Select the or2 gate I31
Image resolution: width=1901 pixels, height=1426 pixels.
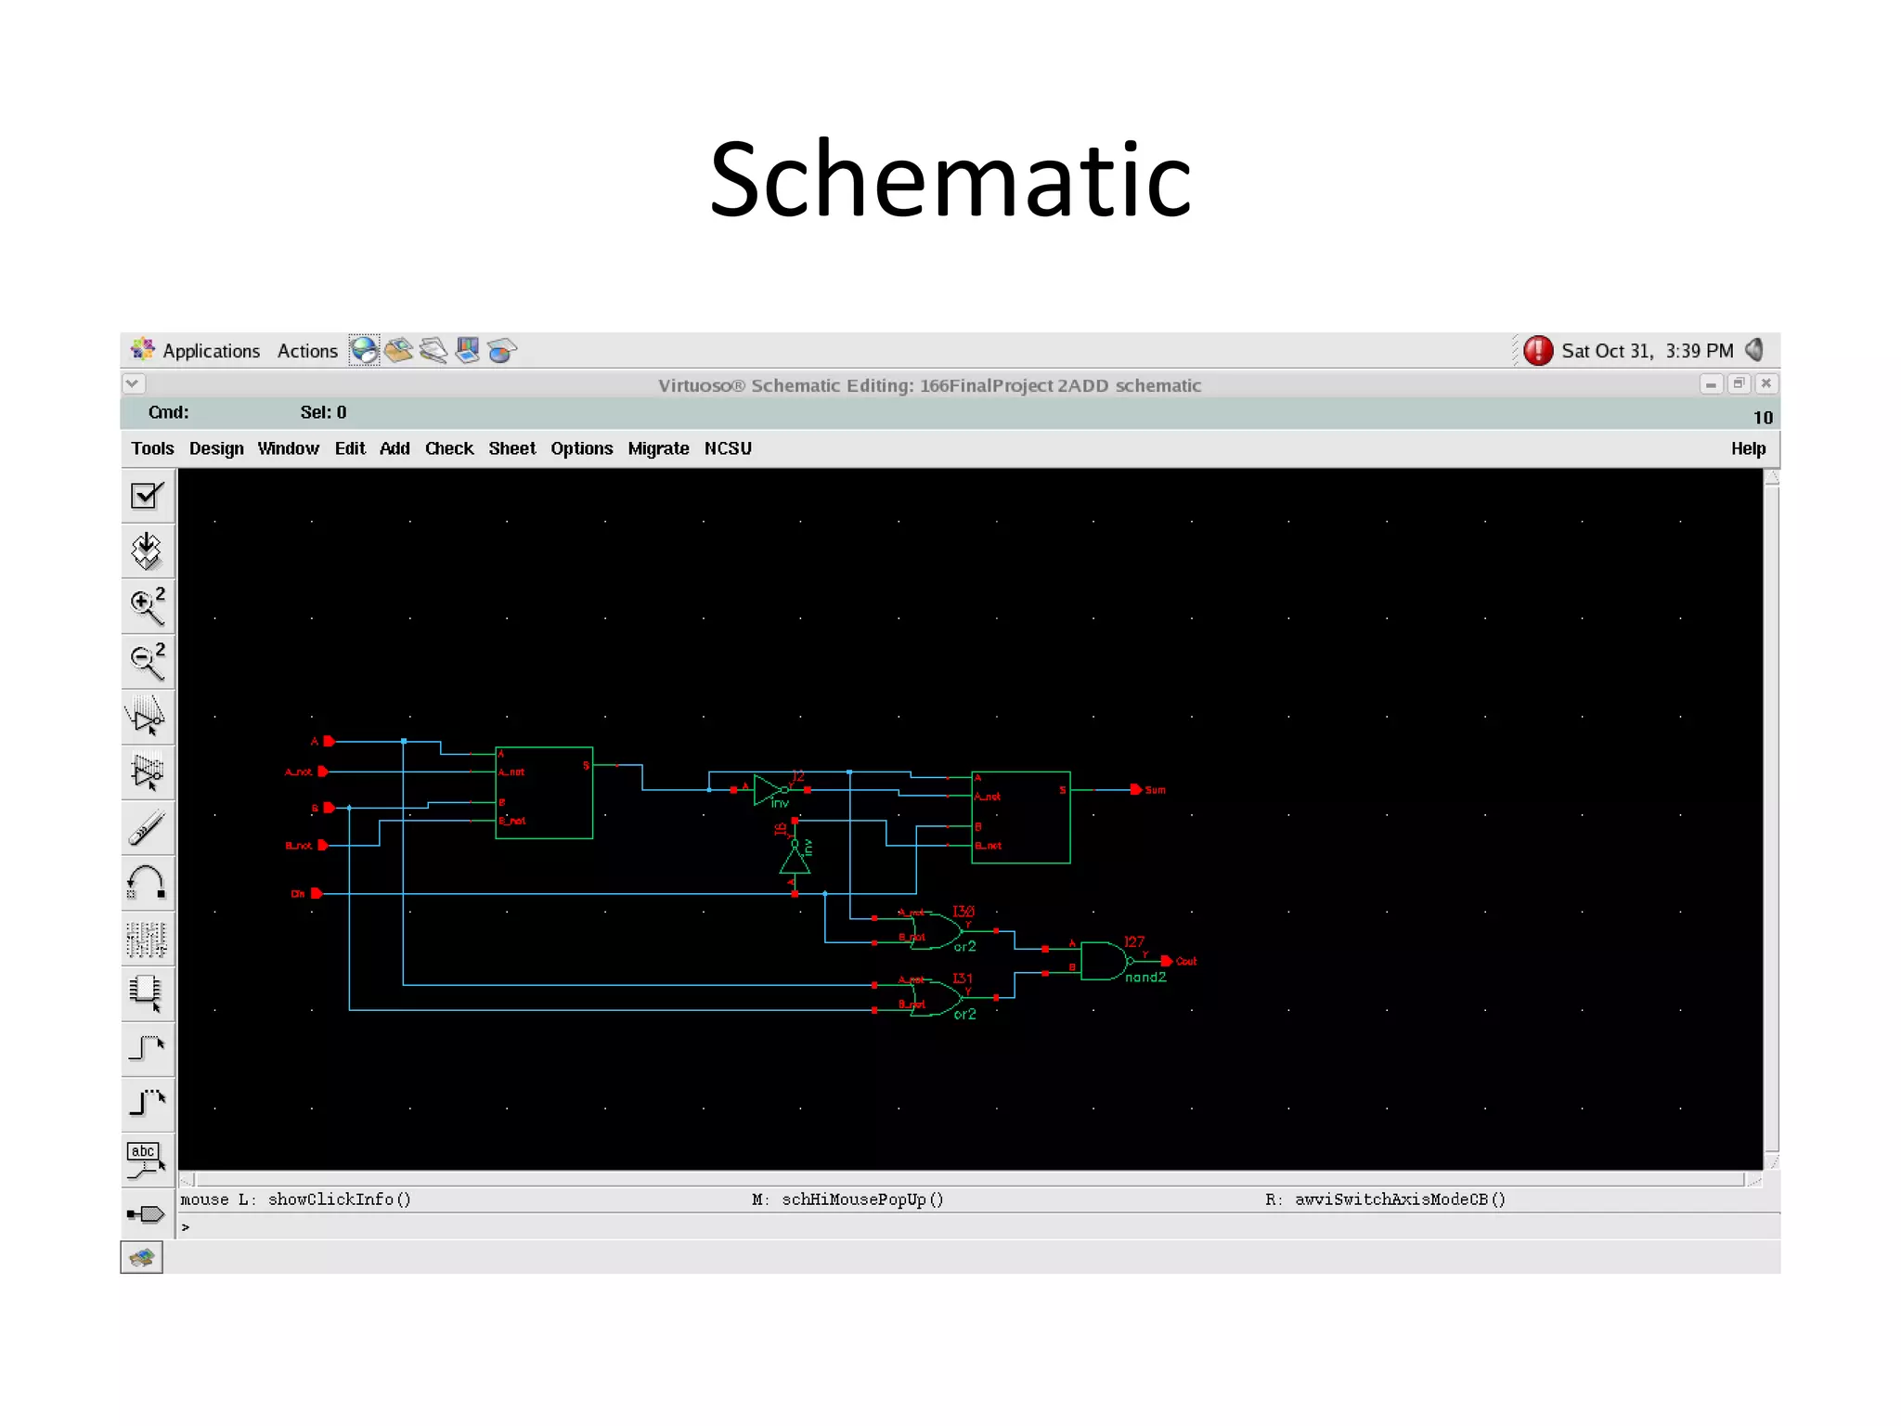tap(936, 997)
